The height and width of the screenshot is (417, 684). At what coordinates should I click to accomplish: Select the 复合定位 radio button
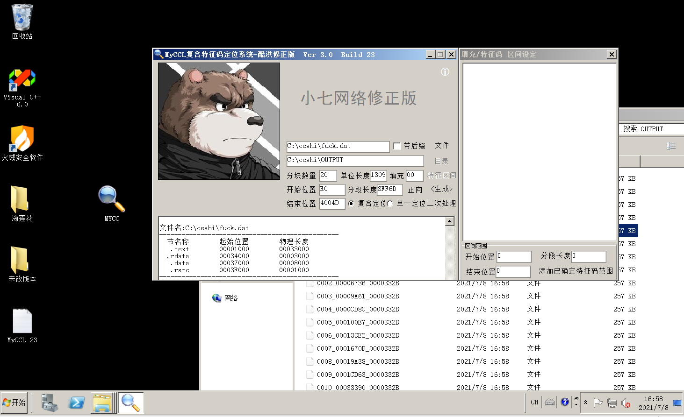(351, 204)
